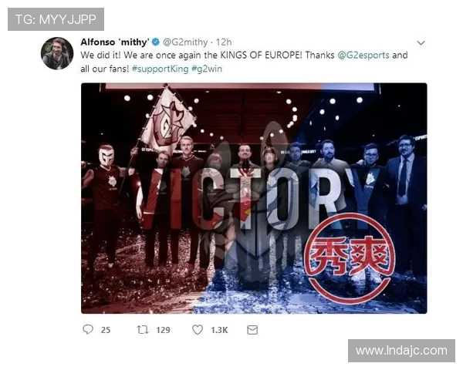Click the 25 replies count
Screen dimensions: 463x370
coord(106,330)
